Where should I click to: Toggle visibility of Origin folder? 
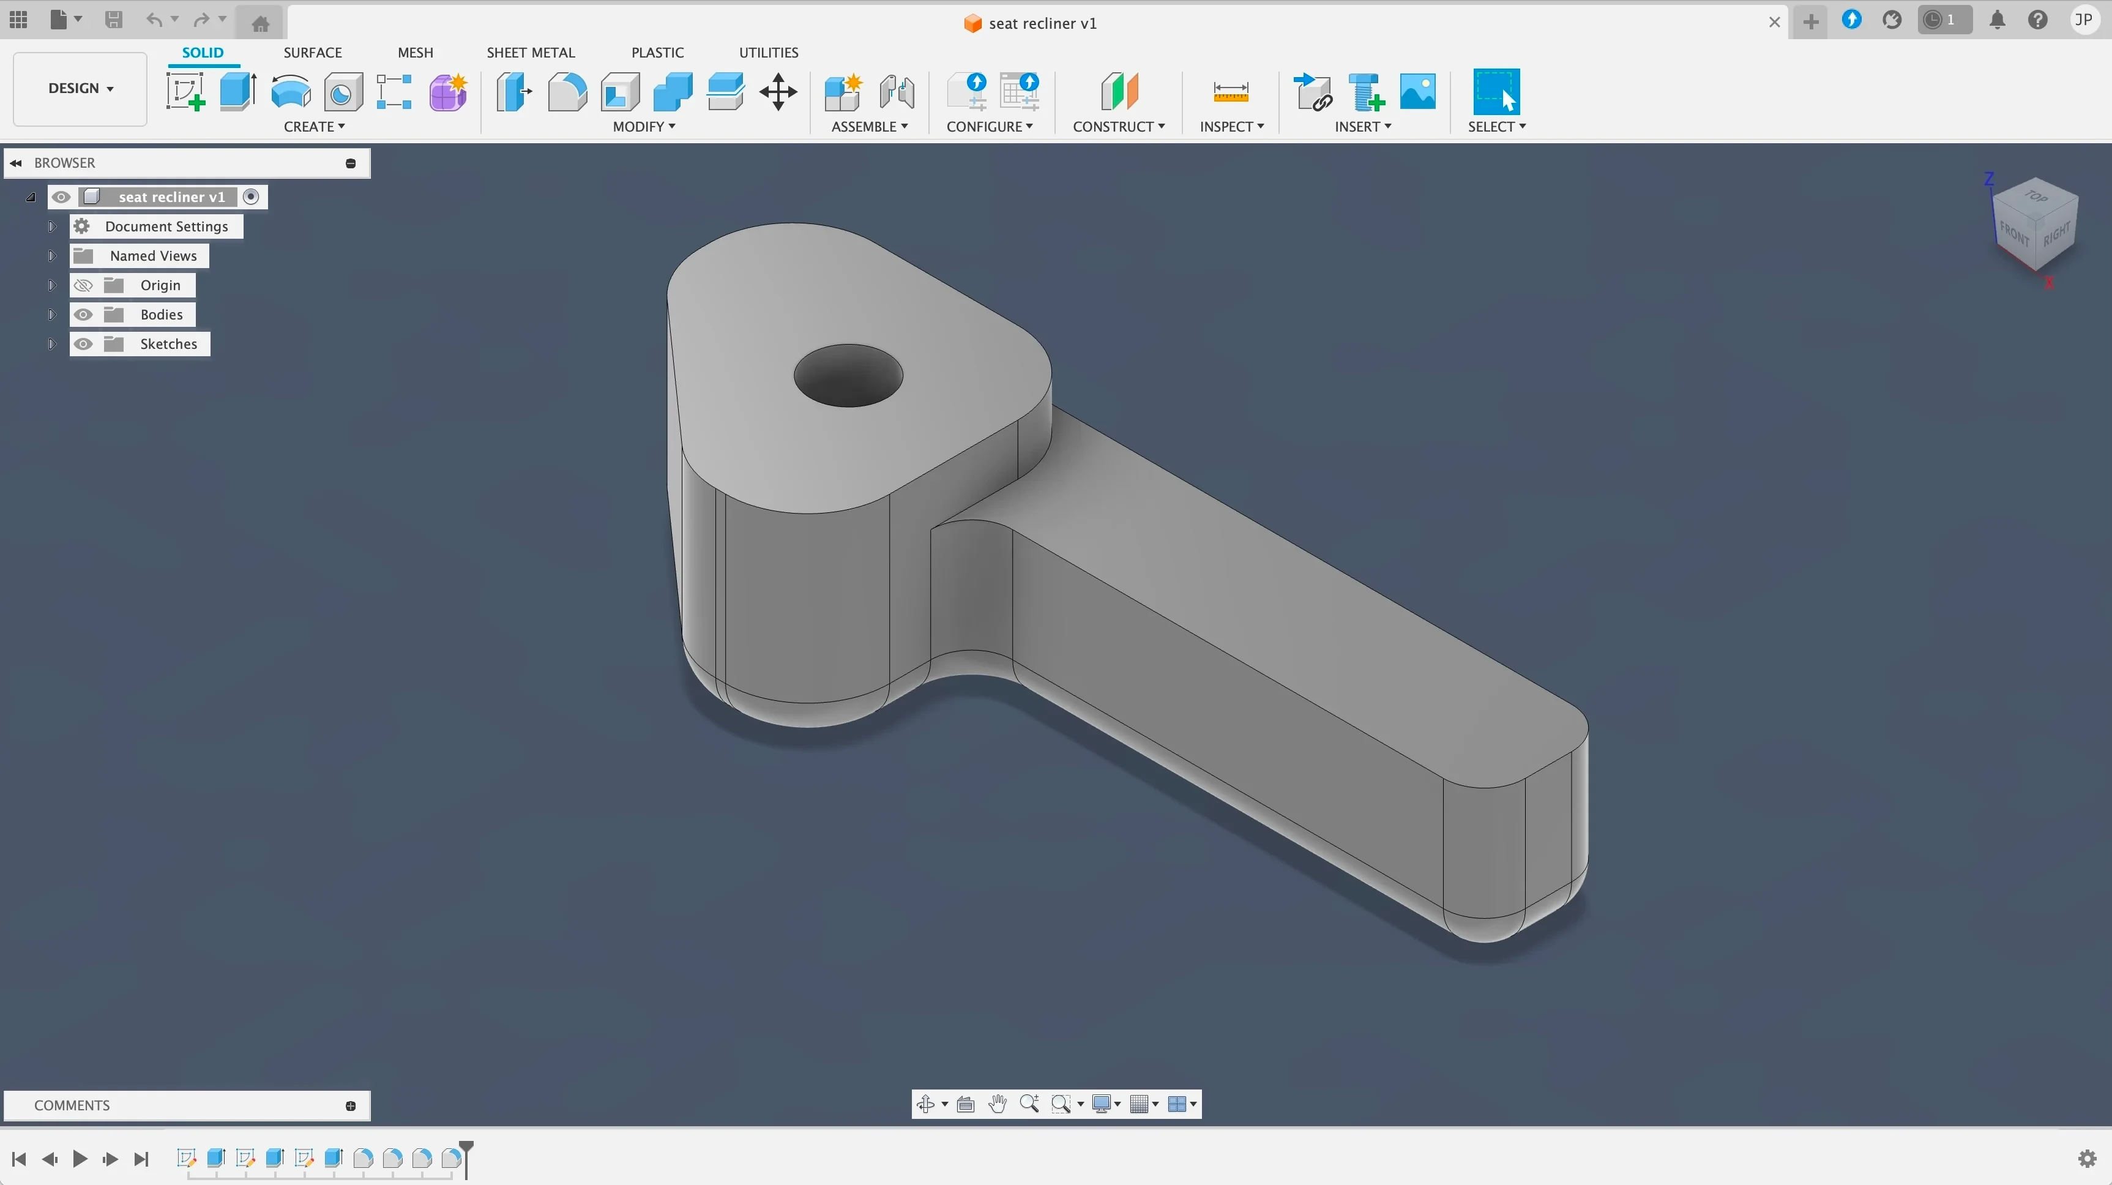(83, 285)
